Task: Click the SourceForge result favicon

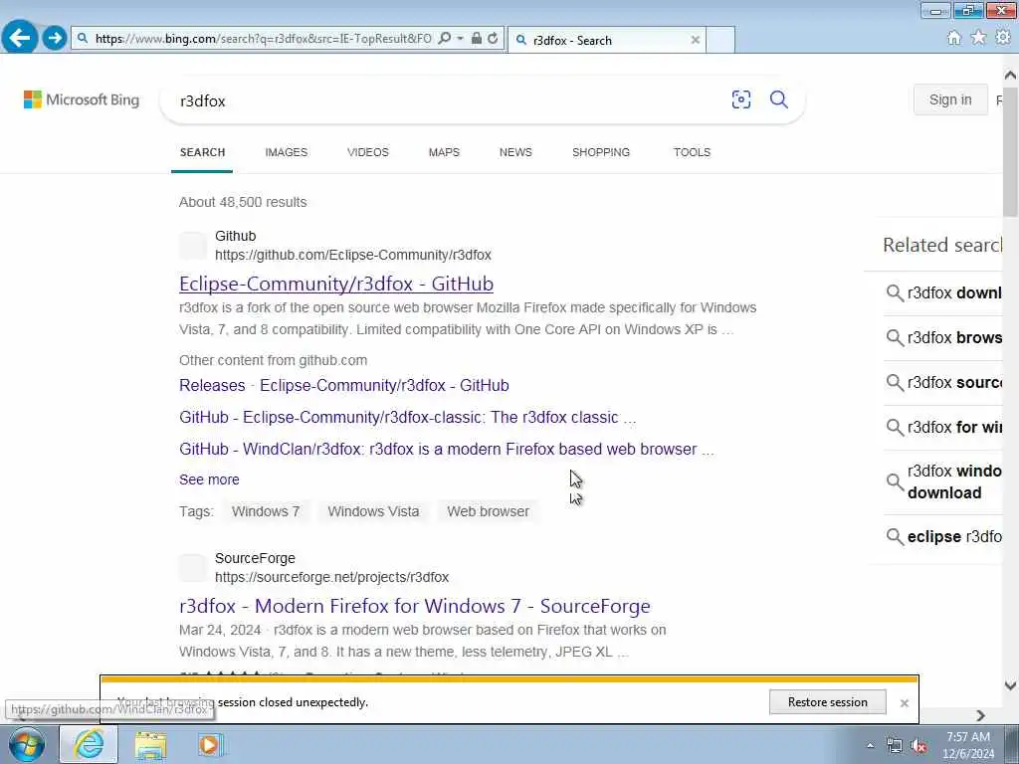Action: point(193,568)
